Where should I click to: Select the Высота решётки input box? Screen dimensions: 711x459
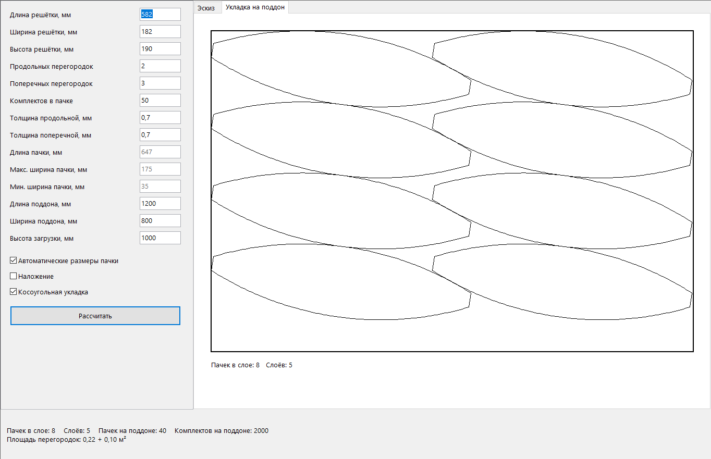point(160,49)
